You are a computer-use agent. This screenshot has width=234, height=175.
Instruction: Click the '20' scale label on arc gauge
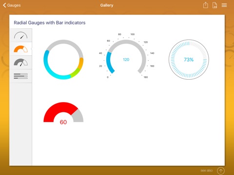pos(100,66)
